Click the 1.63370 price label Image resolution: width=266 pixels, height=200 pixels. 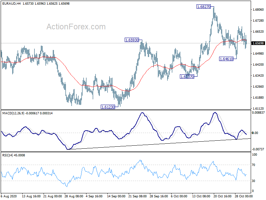(187, 77)
